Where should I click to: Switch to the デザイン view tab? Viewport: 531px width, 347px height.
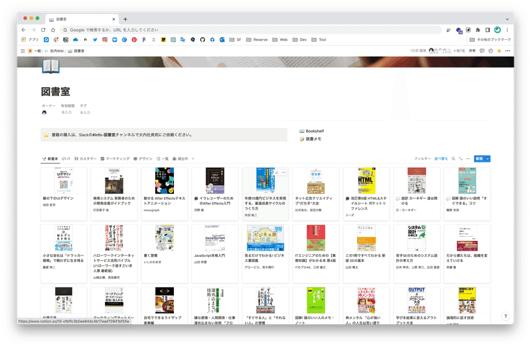click(143, 159)
